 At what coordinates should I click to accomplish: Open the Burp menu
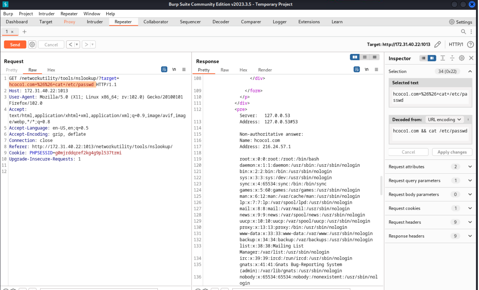(x=8, y=14)
